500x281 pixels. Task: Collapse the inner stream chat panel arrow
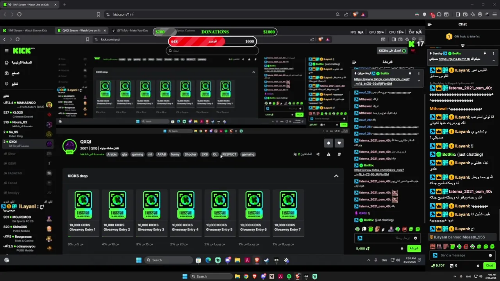(354, 62)
